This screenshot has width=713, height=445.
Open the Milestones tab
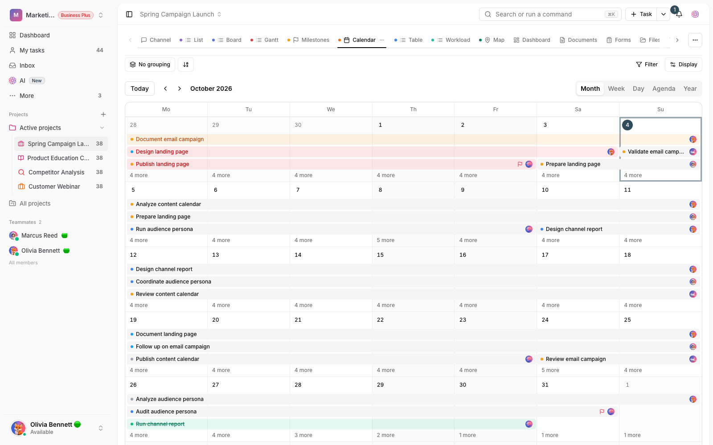click(308, 40)
